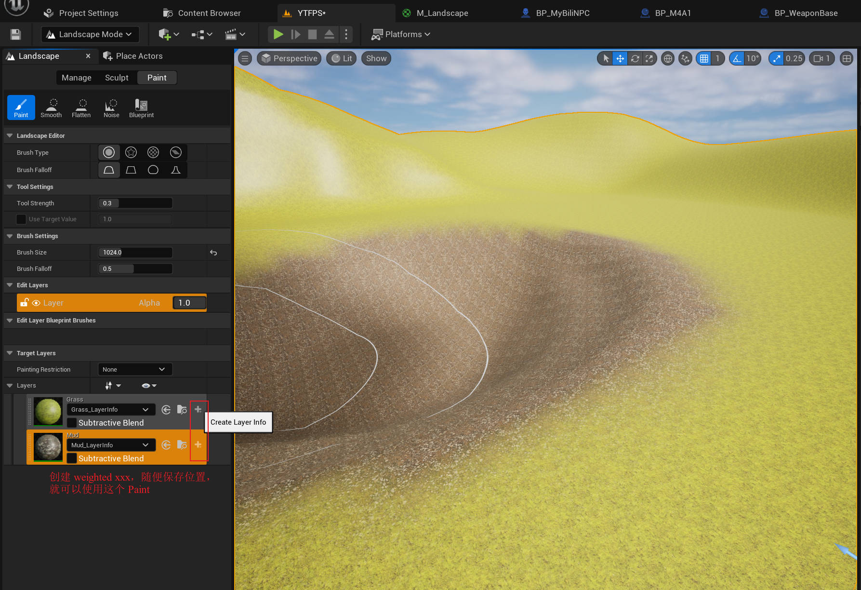Switch to Project Settings tab

point(81,13)
